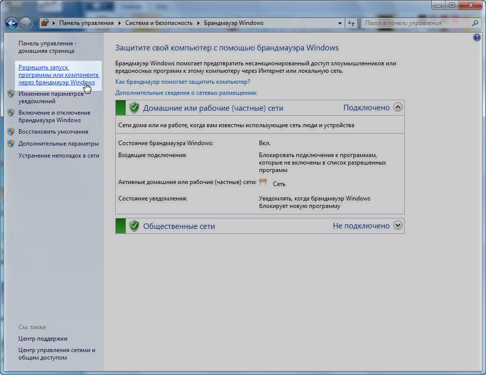
Task: Open Включение и отключение брандмауэра Windows
Action: (x=54, y=116)
